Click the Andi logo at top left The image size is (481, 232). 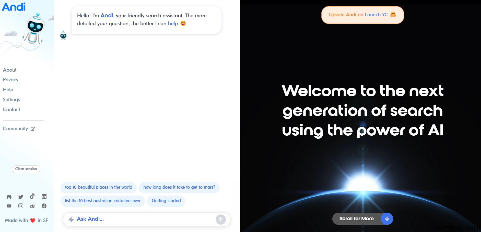tap(14, 6)
